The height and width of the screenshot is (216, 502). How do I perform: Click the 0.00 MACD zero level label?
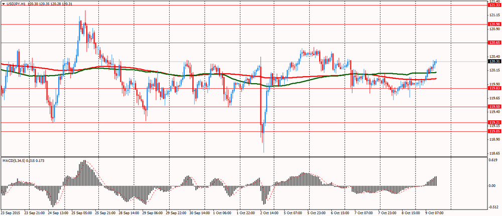[492, 185]
